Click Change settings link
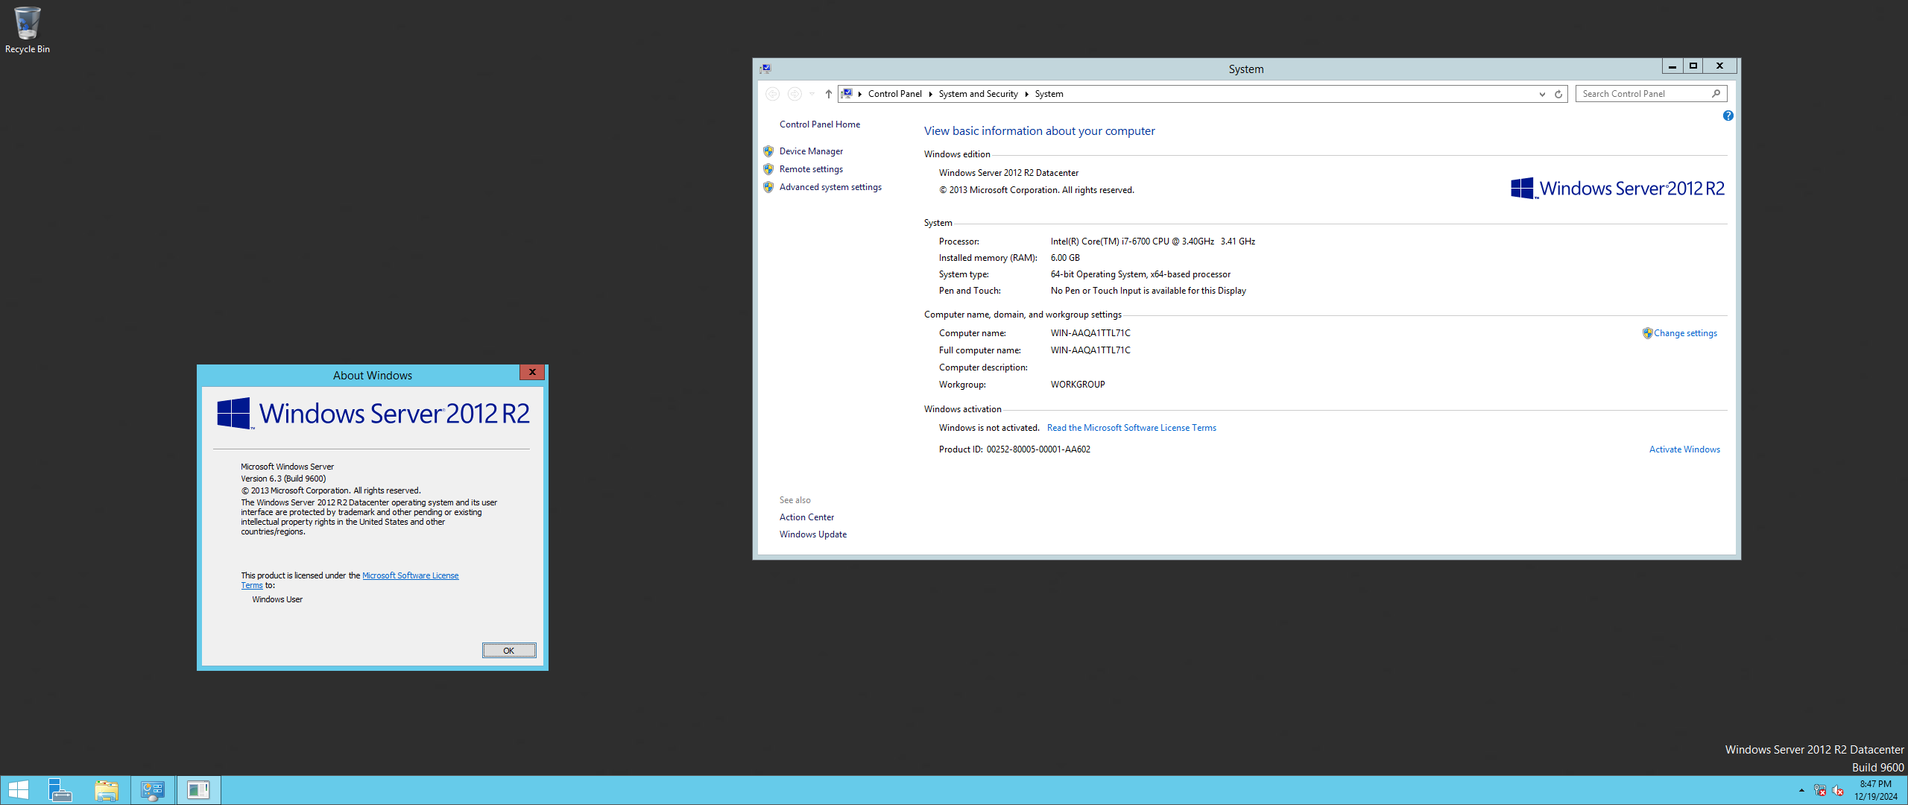1908x805 pixels. [x=1685, y=333]
